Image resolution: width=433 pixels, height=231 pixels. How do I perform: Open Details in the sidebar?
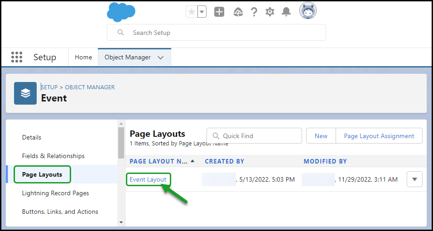point(32,137)
